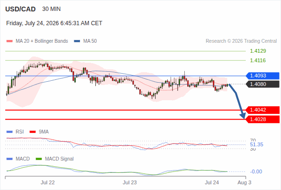The width and height of the screenshot is (281, 190).
Task: Click the 1.4116 resistance level label
Action: 258,60
